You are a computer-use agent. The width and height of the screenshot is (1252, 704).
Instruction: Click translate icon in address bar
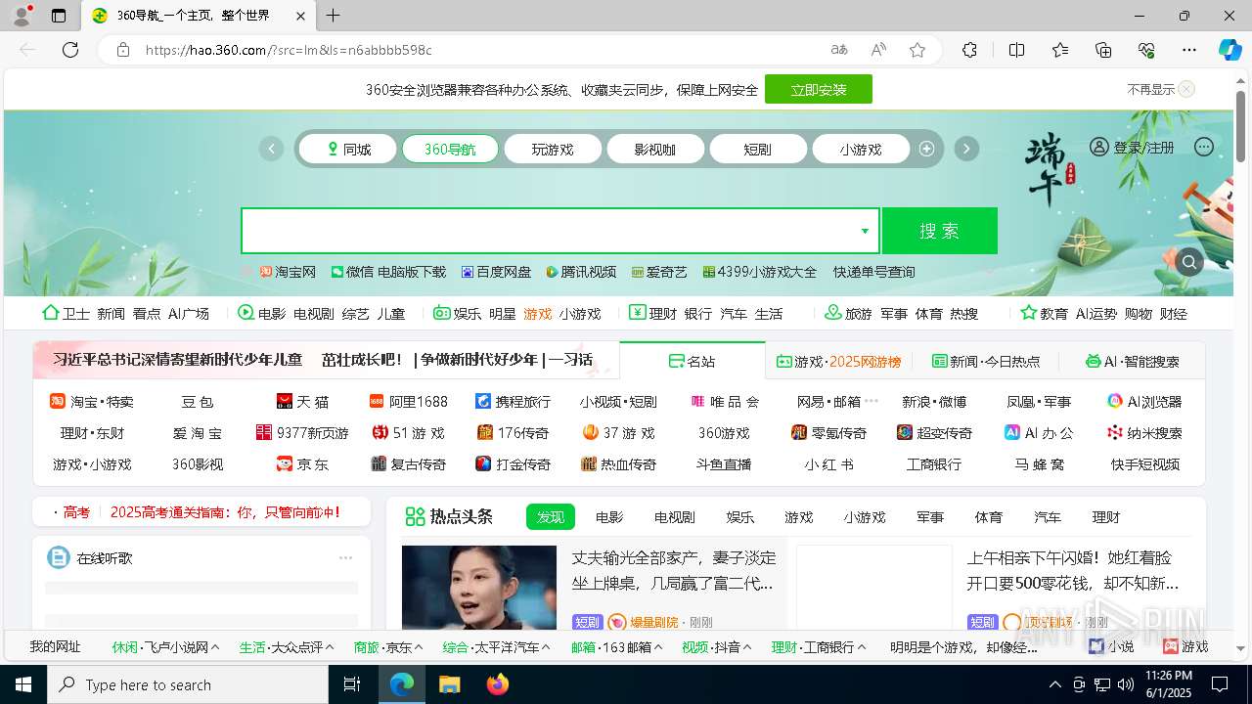tap(839, 50)
